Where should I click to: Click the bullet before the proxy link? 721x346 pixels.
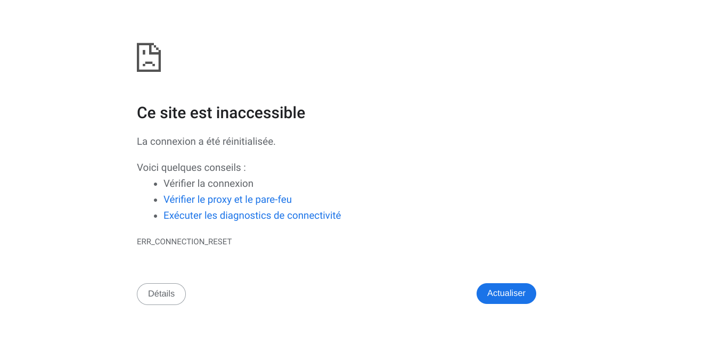click(155, 200)
